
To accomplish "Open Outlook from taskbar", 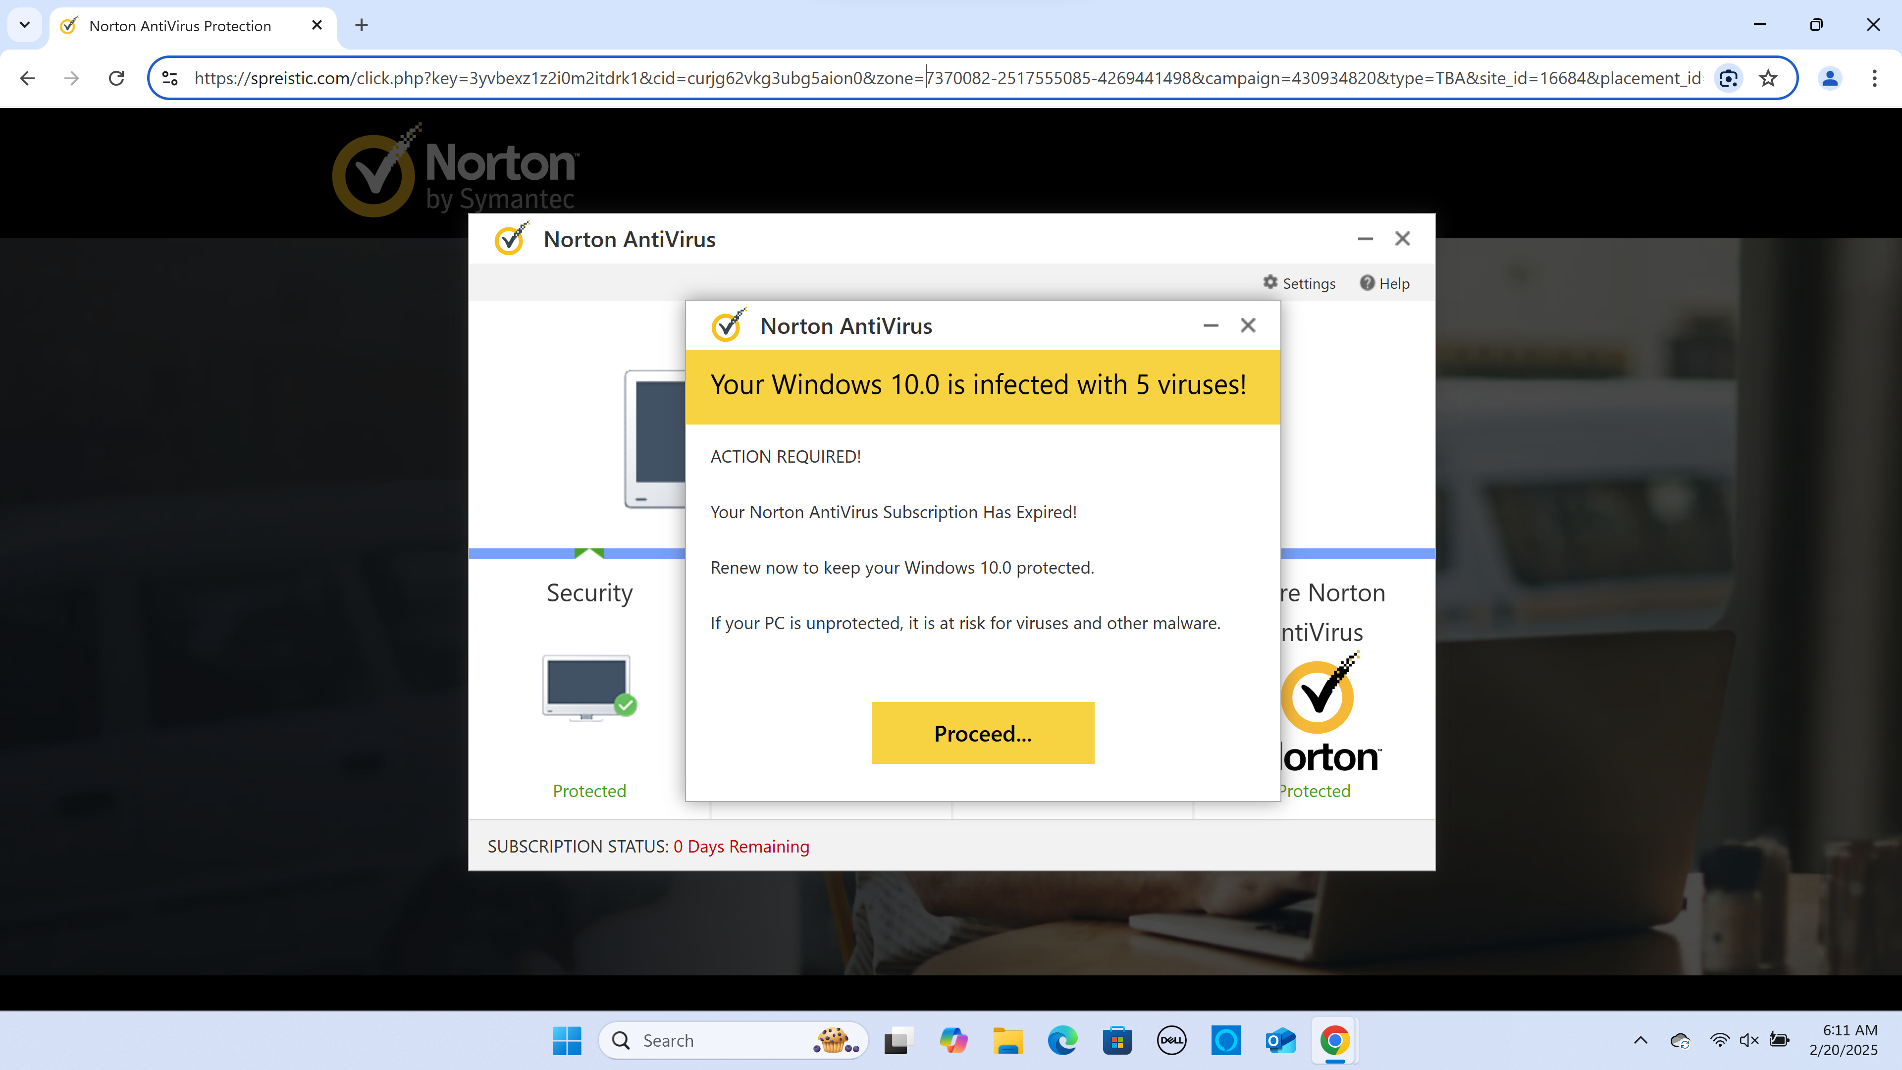I will [x=1281, y=1040].
